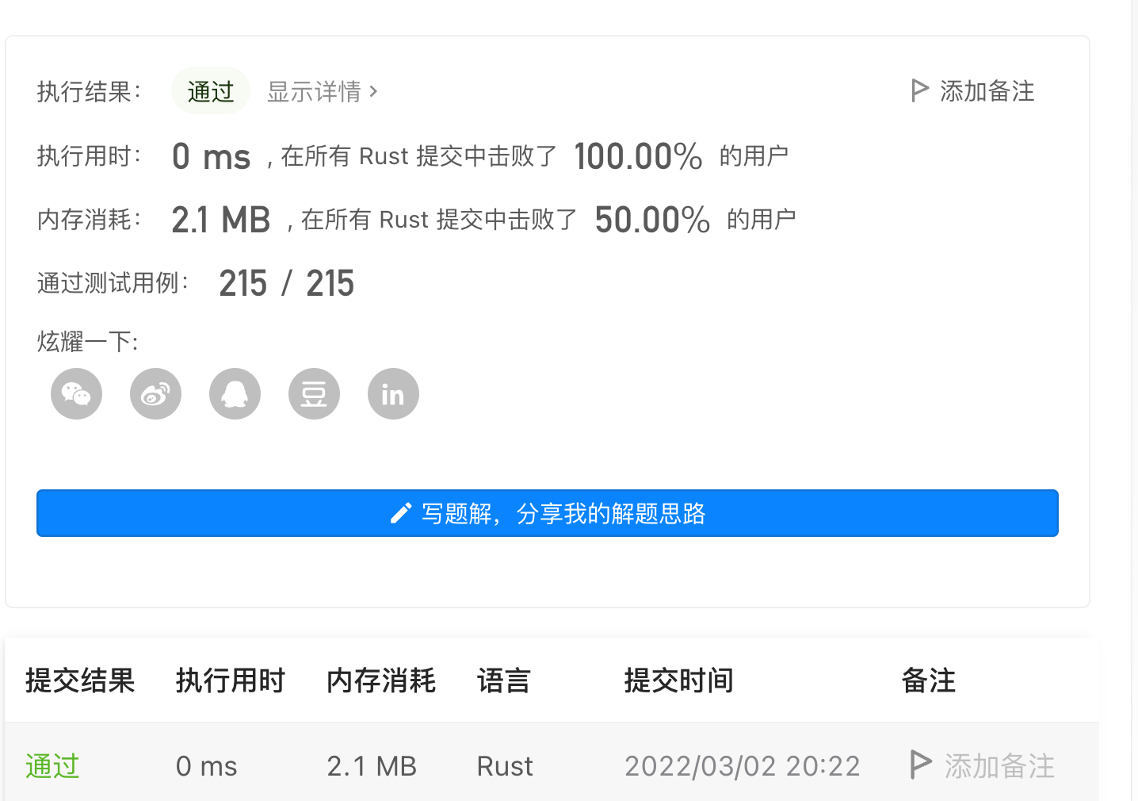Click the 炫耀一下 label

pyautogui.click(x=88, y=342)
